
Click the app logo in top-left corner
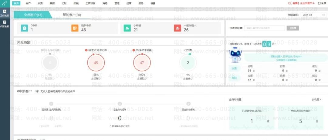5,3
